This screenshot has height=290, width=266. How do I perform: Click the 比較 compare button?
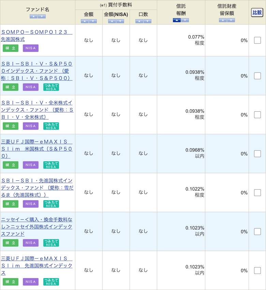(257, 13)
